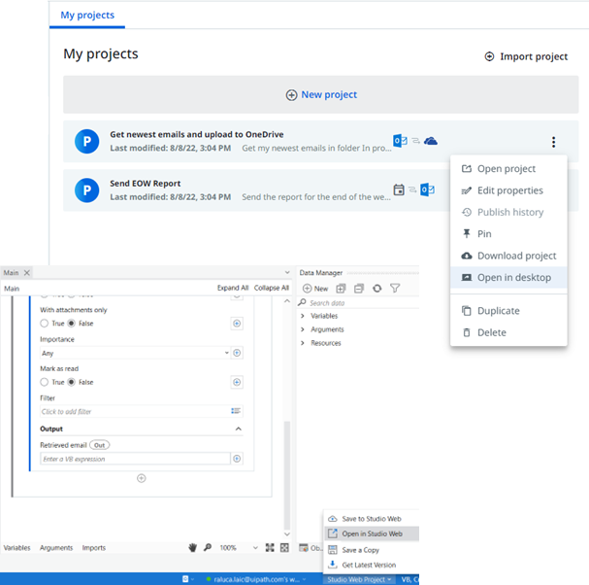Click collapse all icon in Data Manager
Image resolution: width=589 pixels, height=585 pixels.
(359, 289)
